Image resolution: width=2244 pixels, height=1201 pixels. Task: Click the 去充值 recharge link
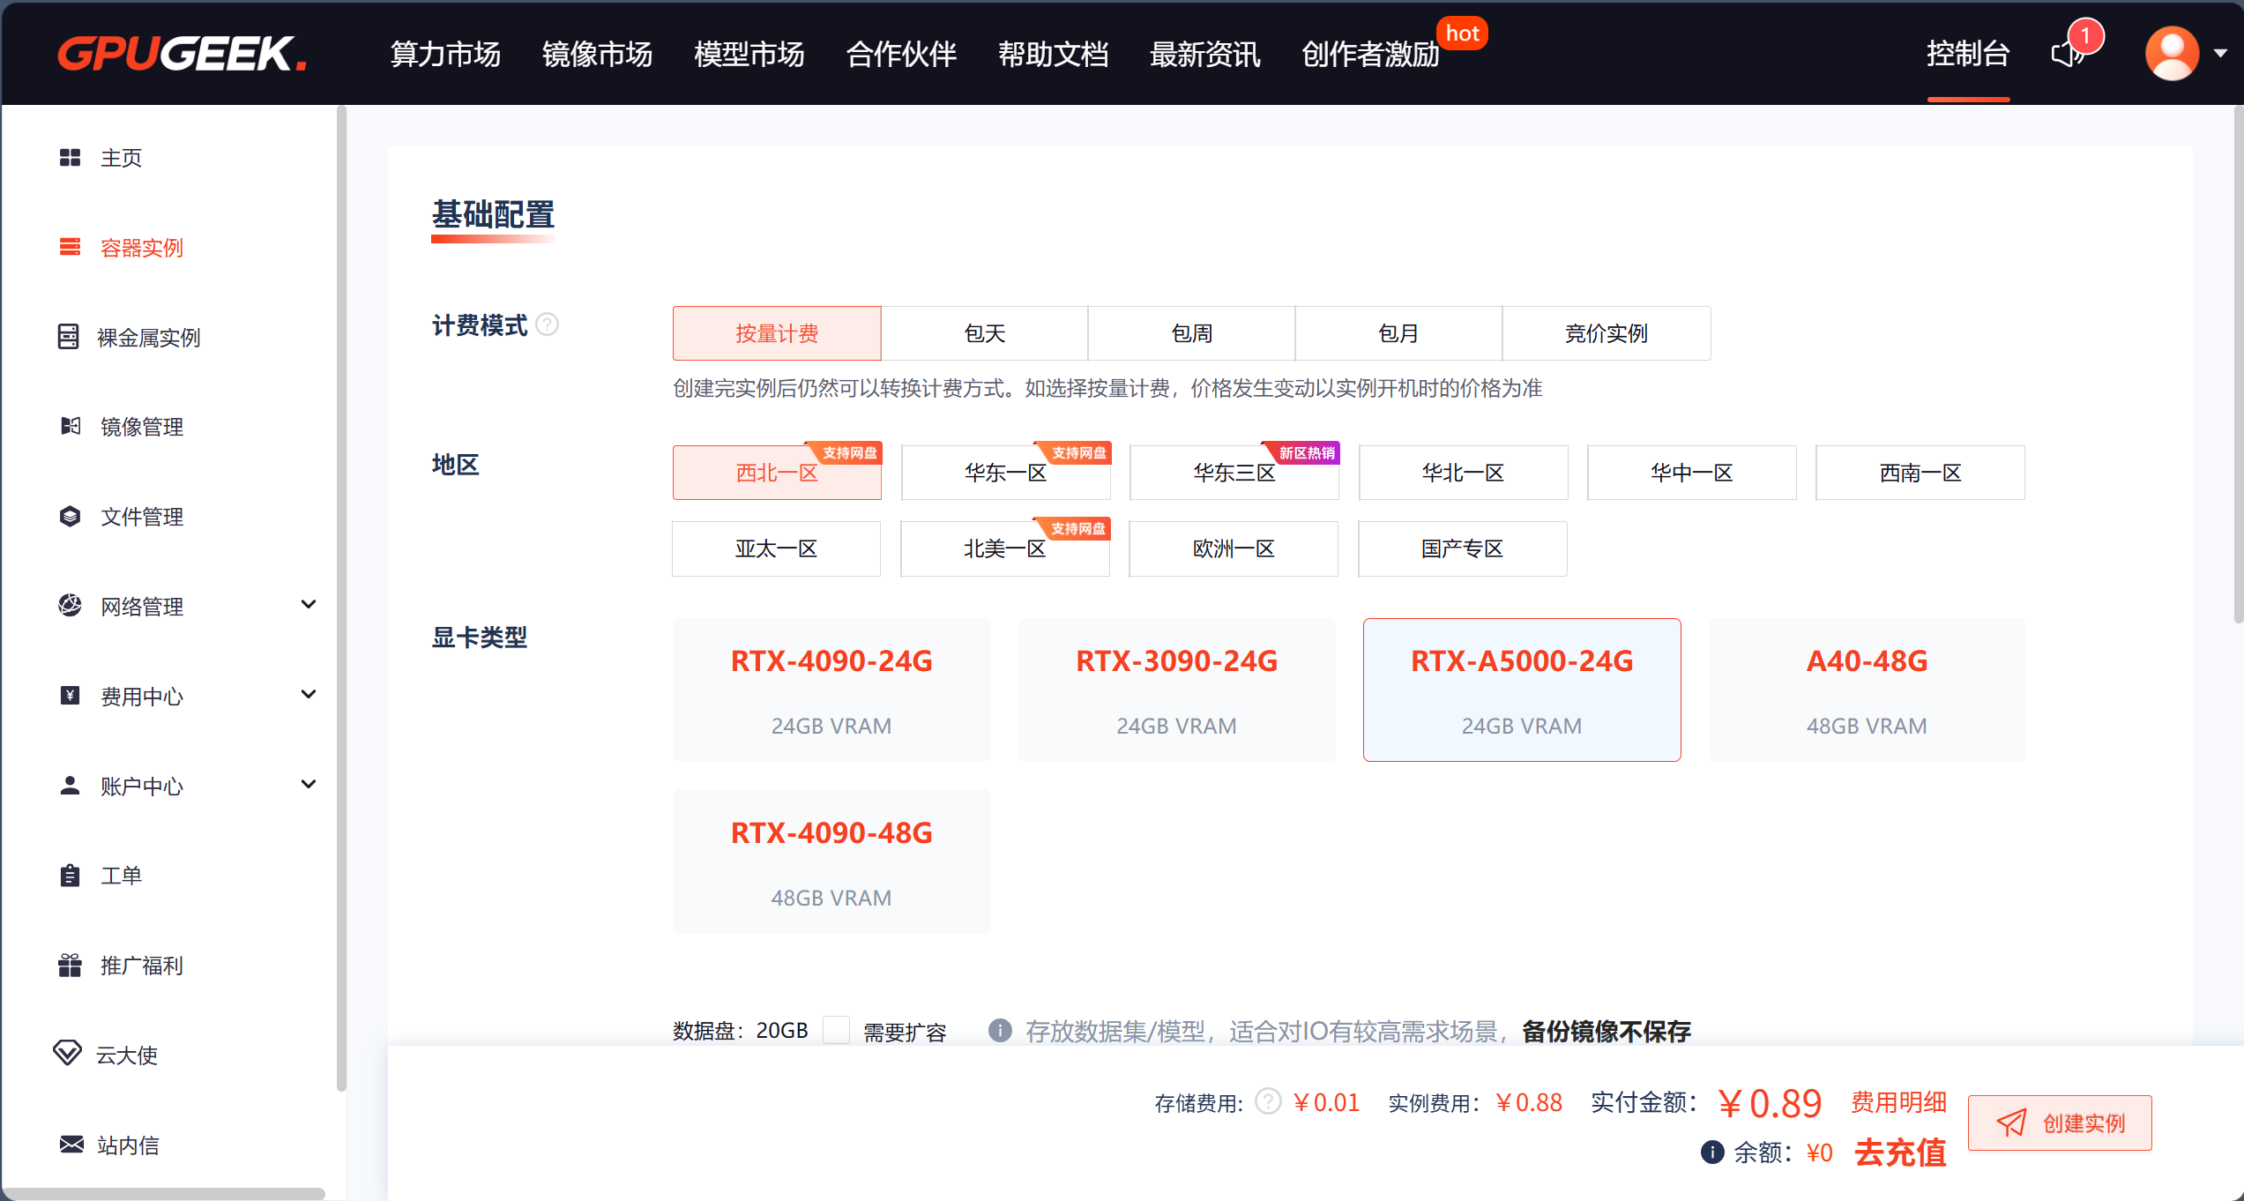(1900, 1153)
